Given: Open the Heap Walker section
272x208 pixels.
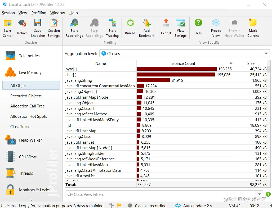Looking at the screenshot, I should (x=24, y=140).
